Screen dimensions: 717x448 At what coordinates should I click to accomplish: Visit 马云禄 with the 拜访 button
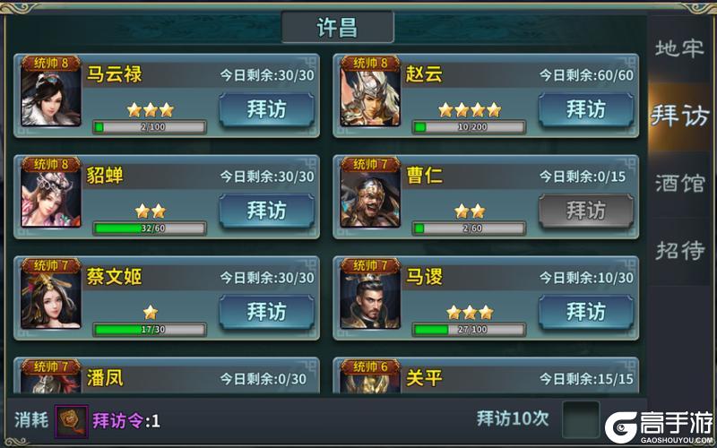[x=266, y=109]
